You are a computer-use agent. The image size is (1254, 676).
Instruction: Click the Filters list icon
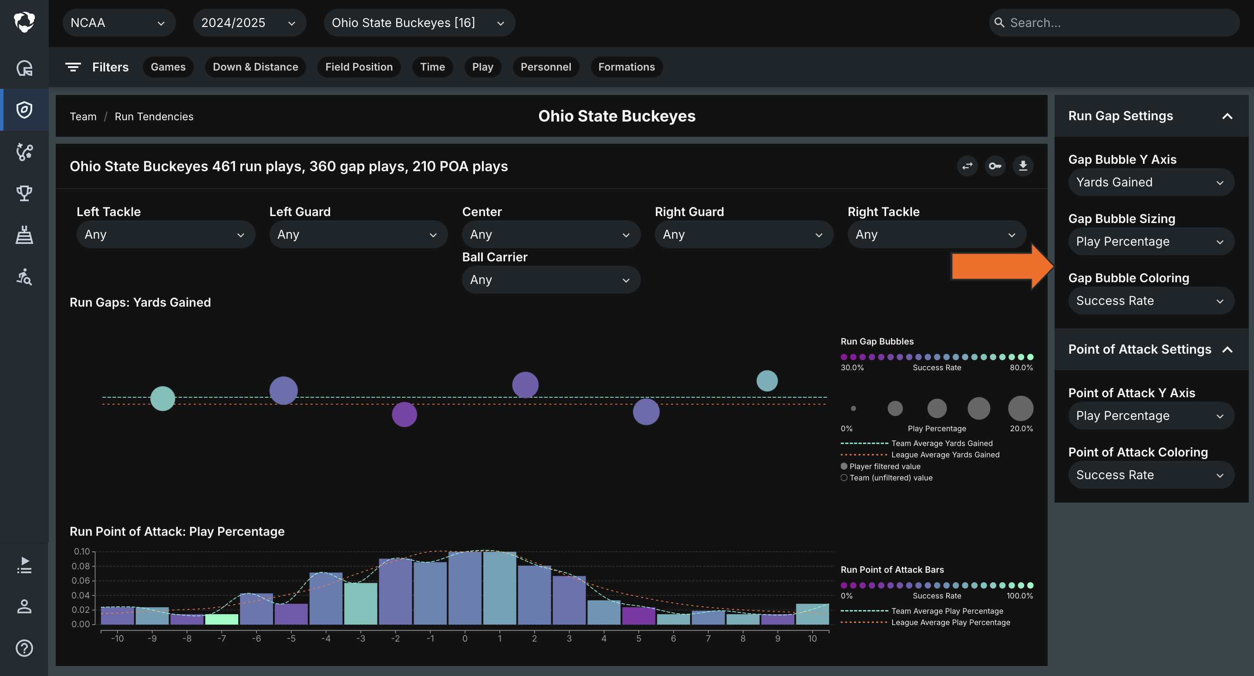click(73, 67)
